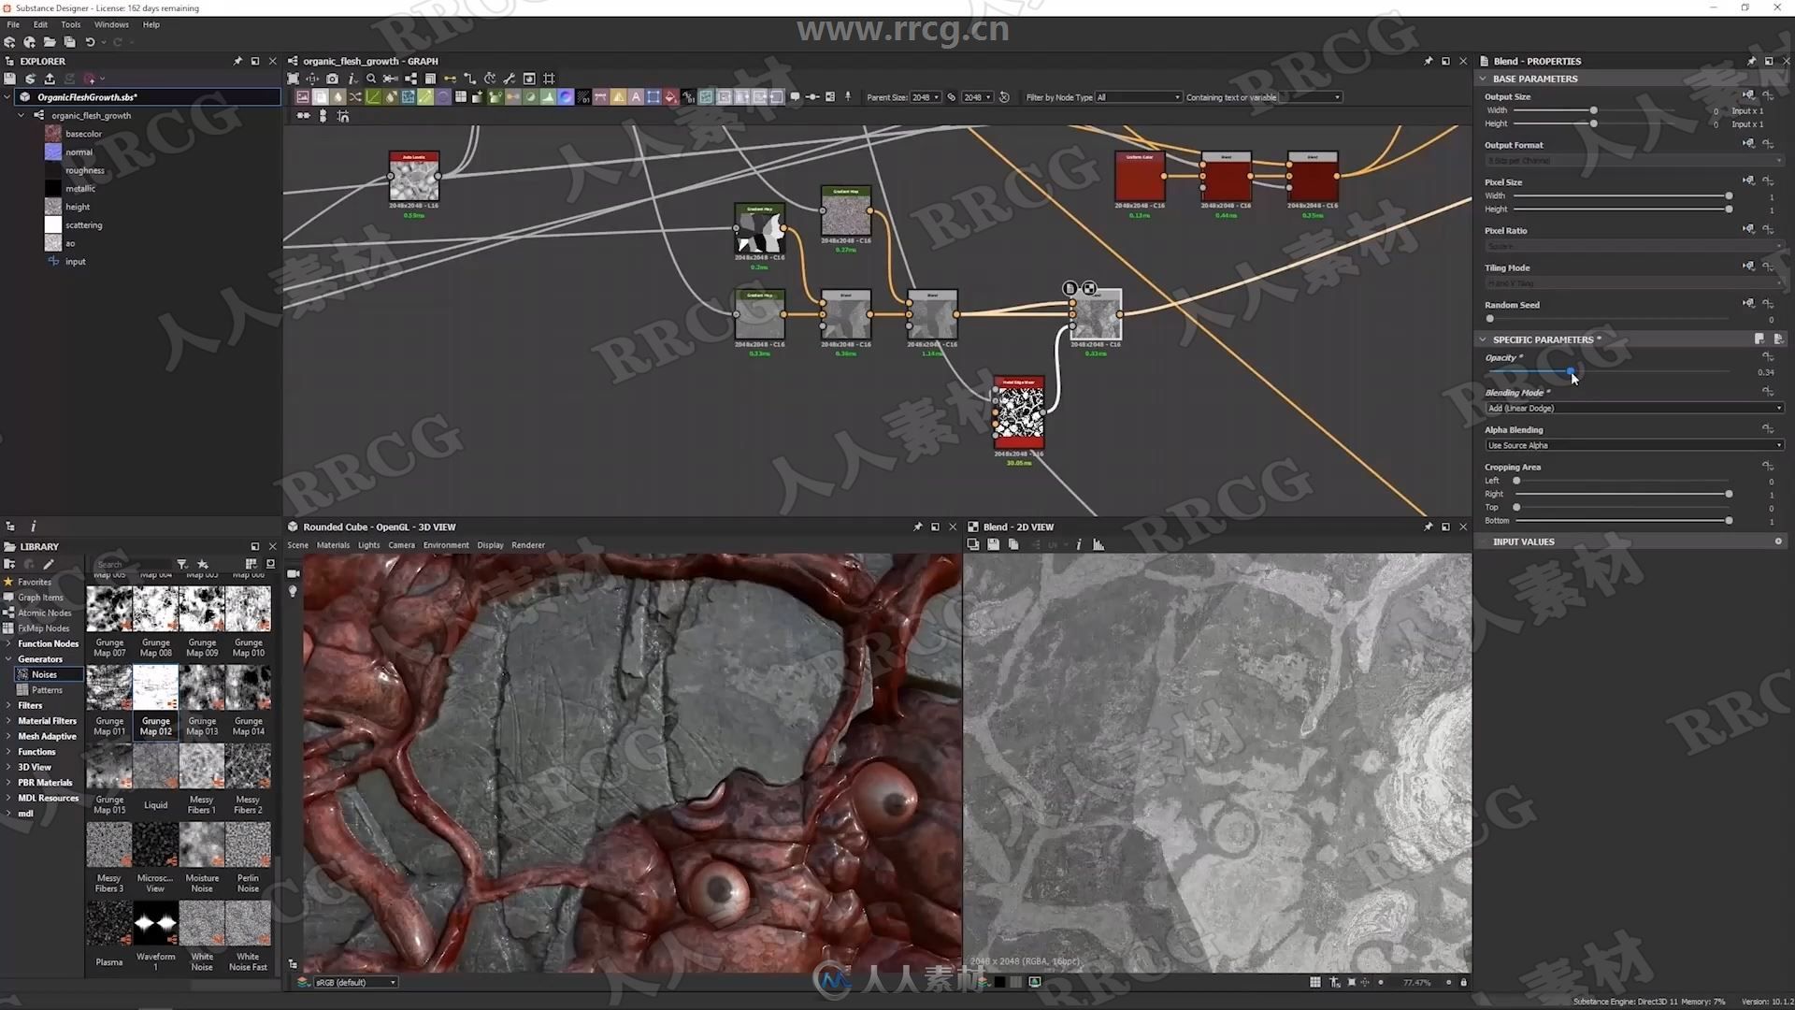Click the Grunge Map 007 thumbnail in library

pos(108,612)
